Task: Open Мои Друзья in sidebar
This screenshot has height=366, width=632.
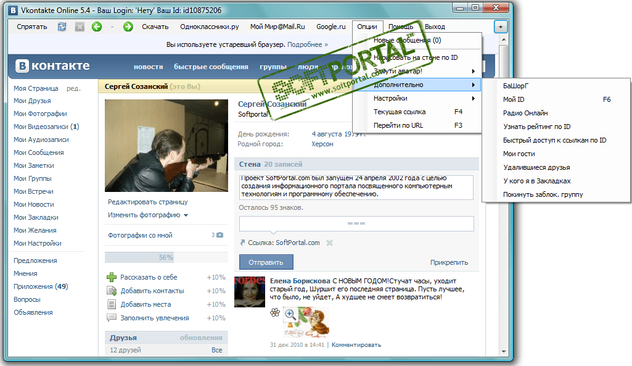Action: (x=32, y=101)
